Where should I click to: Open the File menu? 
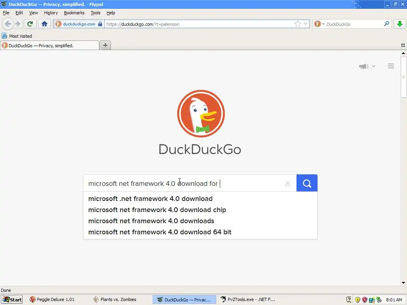[x=6, y=13]
